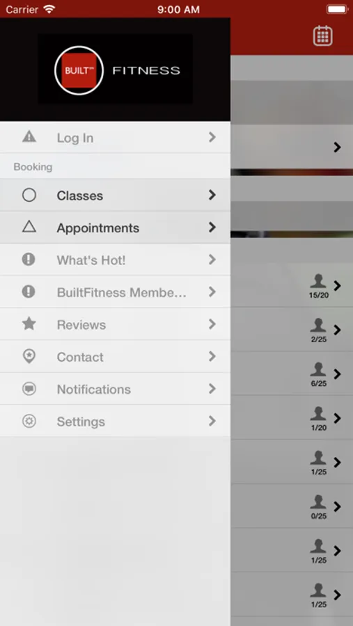Tap the Built Fitness logo banner
The width and height of the screenshot is (353, 626).
(115, 69)
